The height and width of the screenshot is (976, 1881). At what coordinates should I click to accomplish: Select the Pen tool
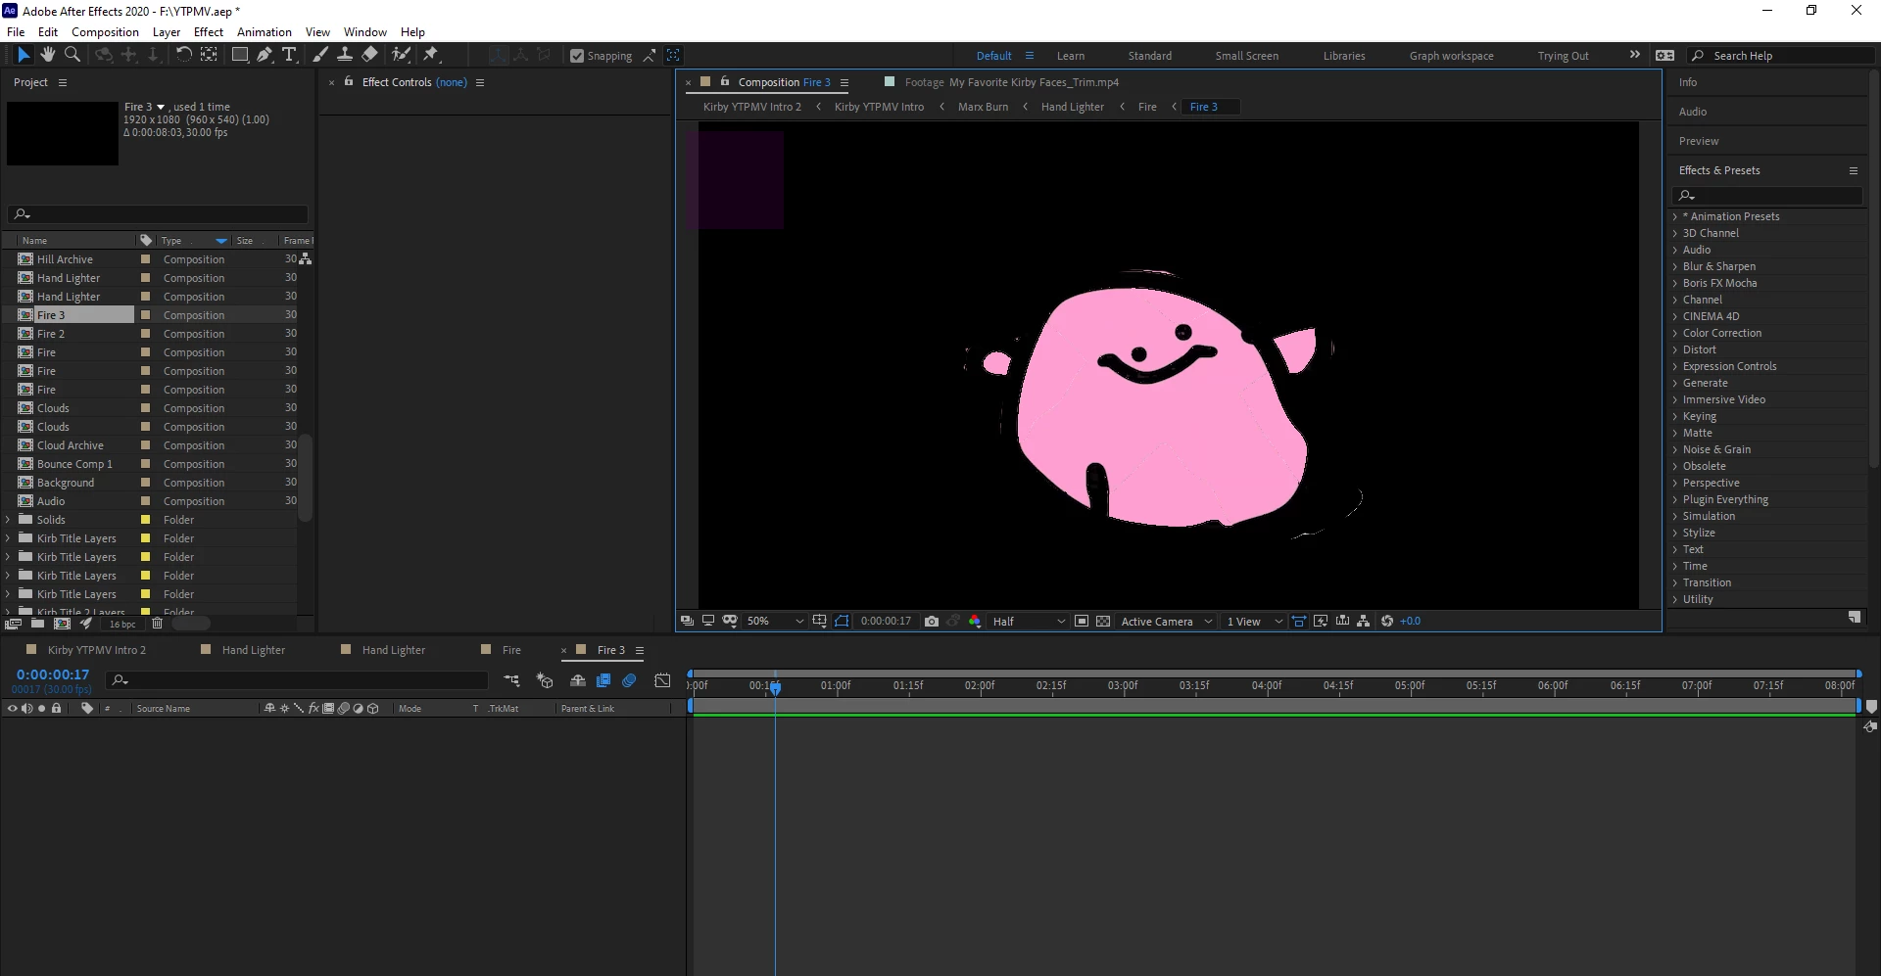tap(265, 55)
